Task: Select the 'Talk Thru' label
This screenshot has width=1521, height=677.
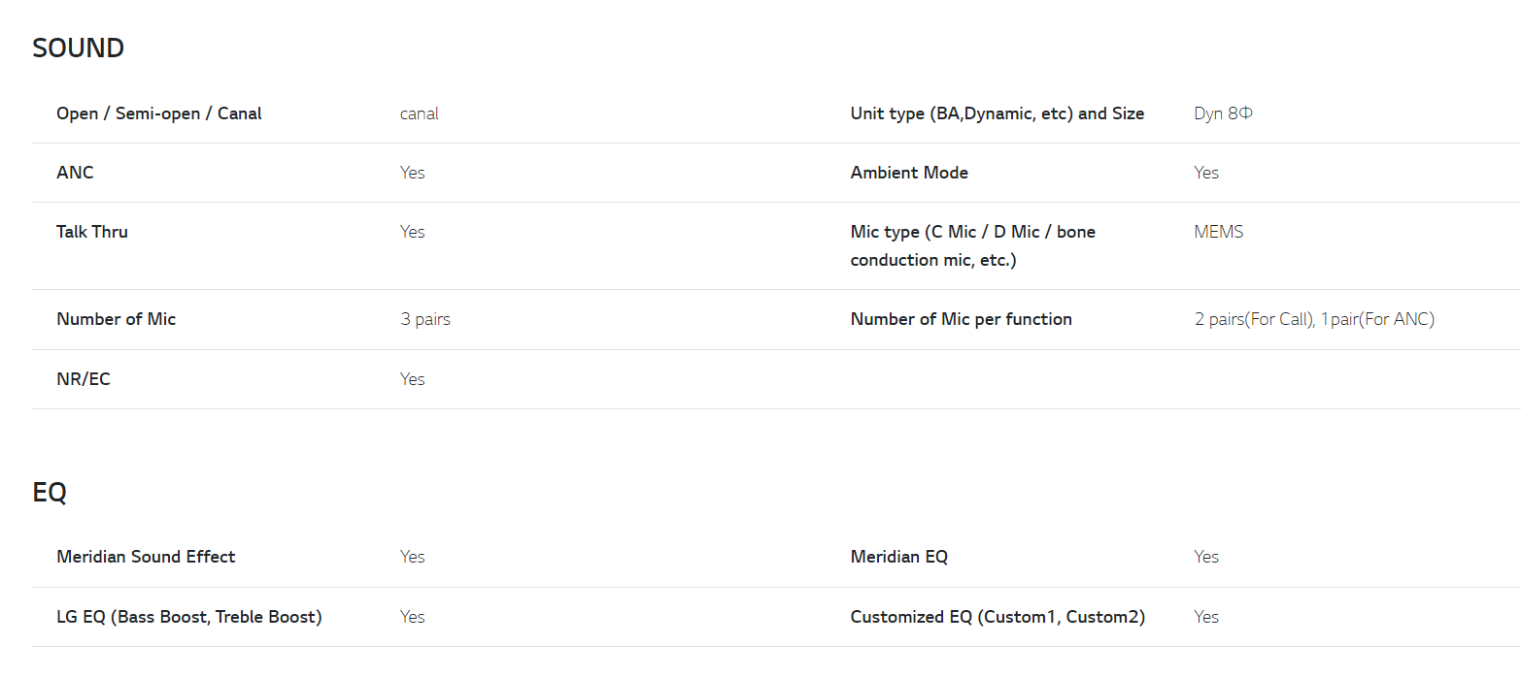Action: [x=92, y=232]
